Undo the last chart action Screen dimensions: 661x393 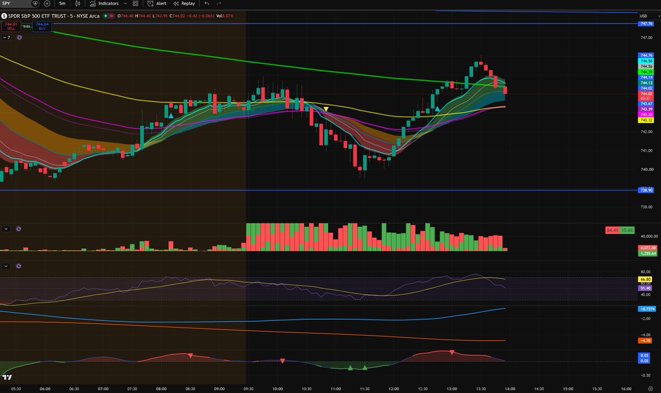(207, 3)
